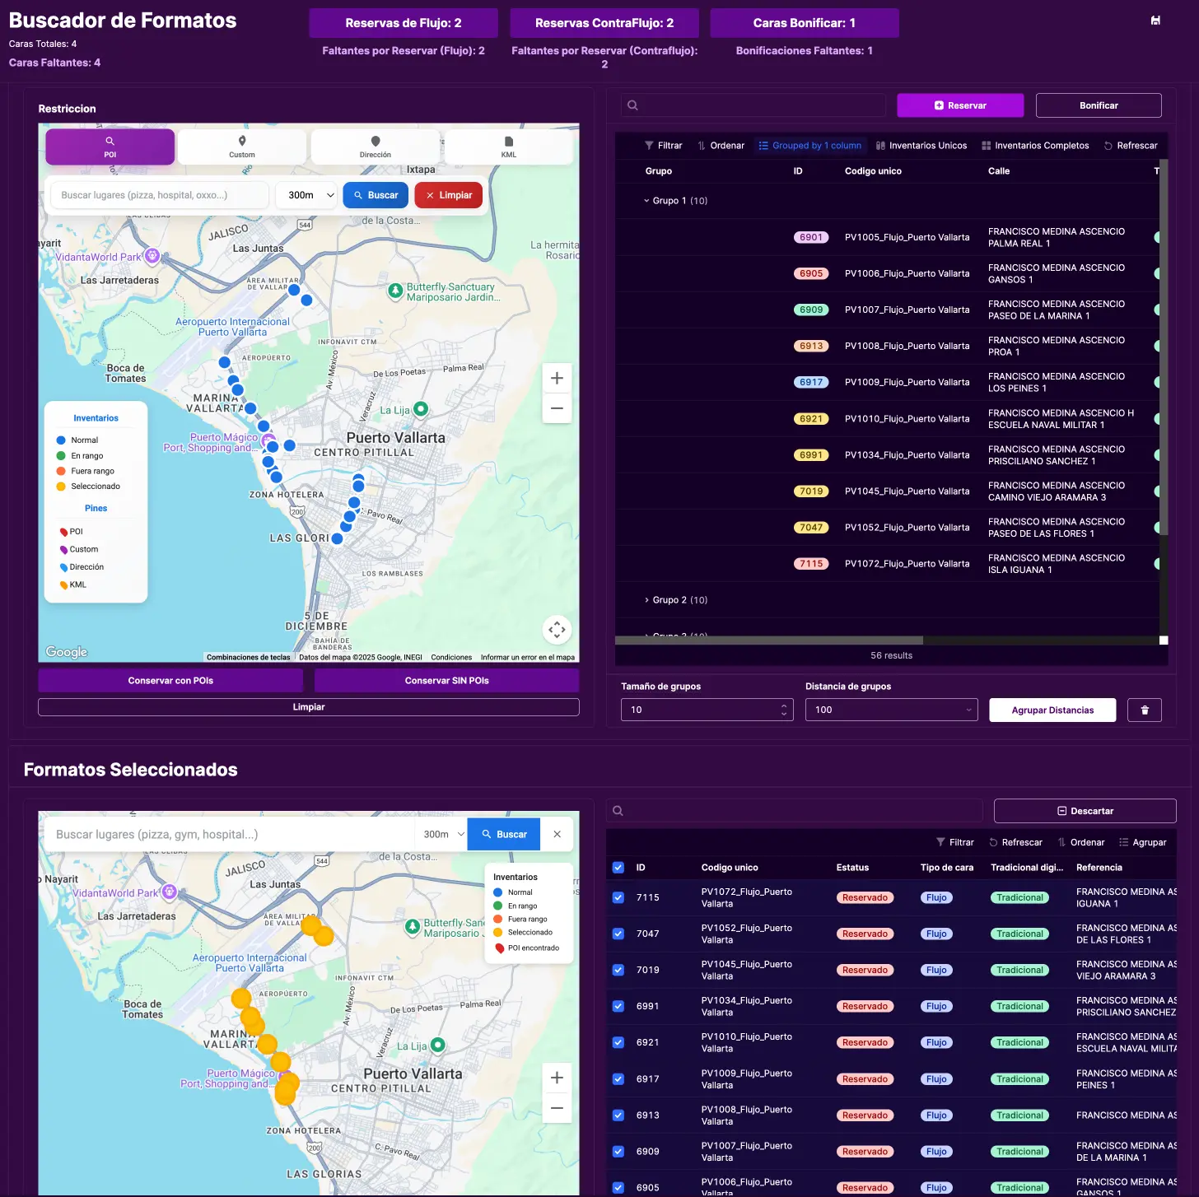This screenshot has width=1199, height=1197.
Task: Toggle fullscreen on the Restriccion map
Action: click(557, 630)
